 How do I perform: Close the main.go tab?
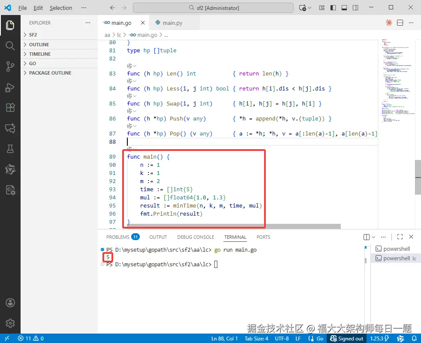pos(143,23)
